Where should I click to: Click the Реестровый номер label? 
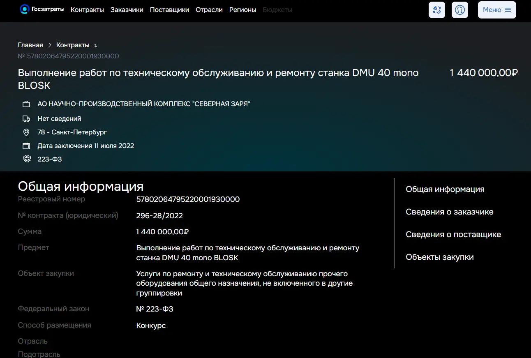pos(52,199)
